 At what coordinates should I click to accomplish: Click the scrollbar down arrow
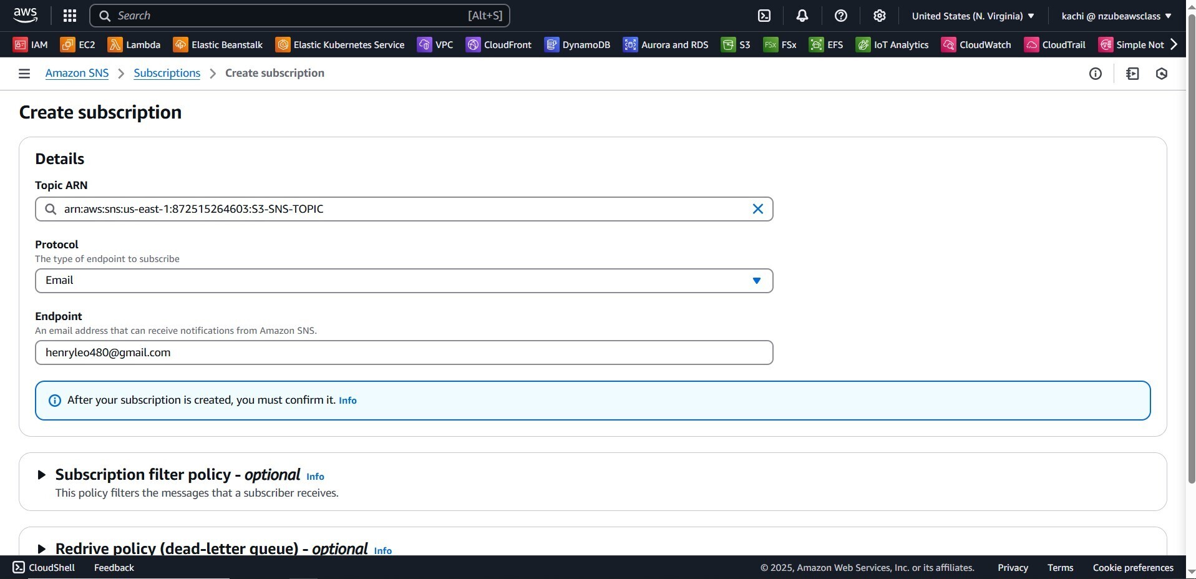(1191, 572)
